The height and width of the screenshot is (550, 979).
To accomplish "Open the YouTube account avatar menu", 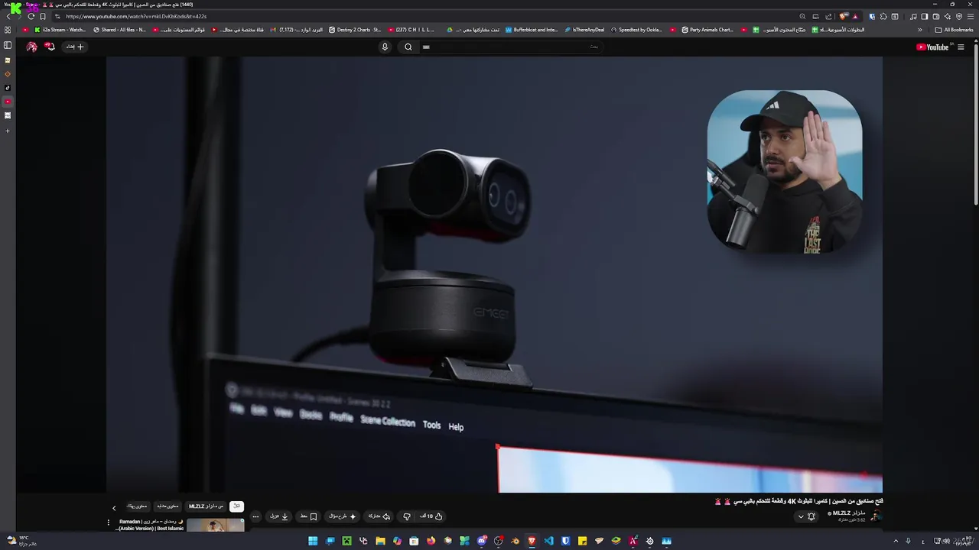I will [x=31, y=47].
